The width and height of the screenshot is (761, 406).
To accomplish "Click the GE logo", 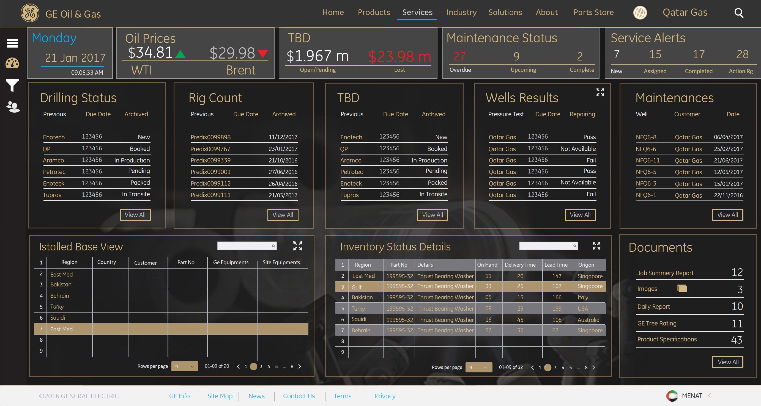I will pos(30,13).
